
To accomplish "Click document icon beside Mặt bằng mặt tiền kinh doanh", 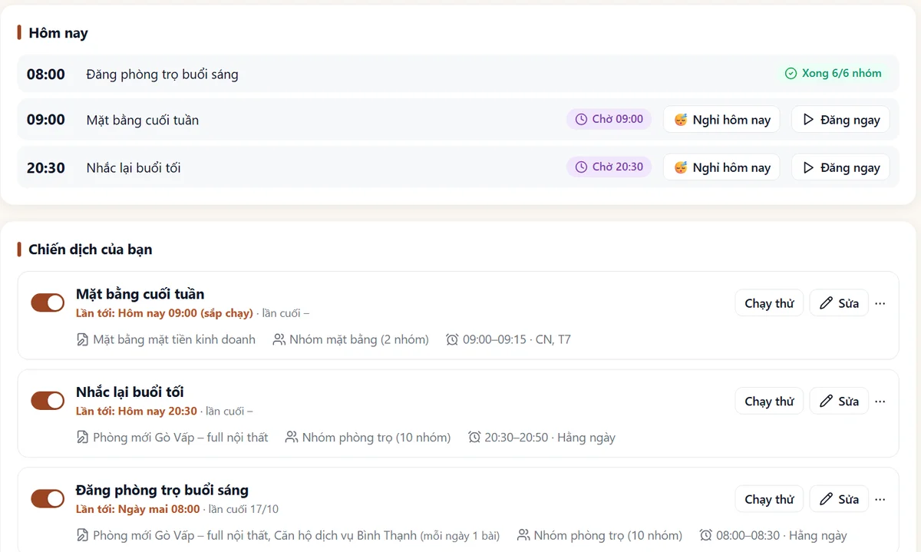I will (83, 339).
